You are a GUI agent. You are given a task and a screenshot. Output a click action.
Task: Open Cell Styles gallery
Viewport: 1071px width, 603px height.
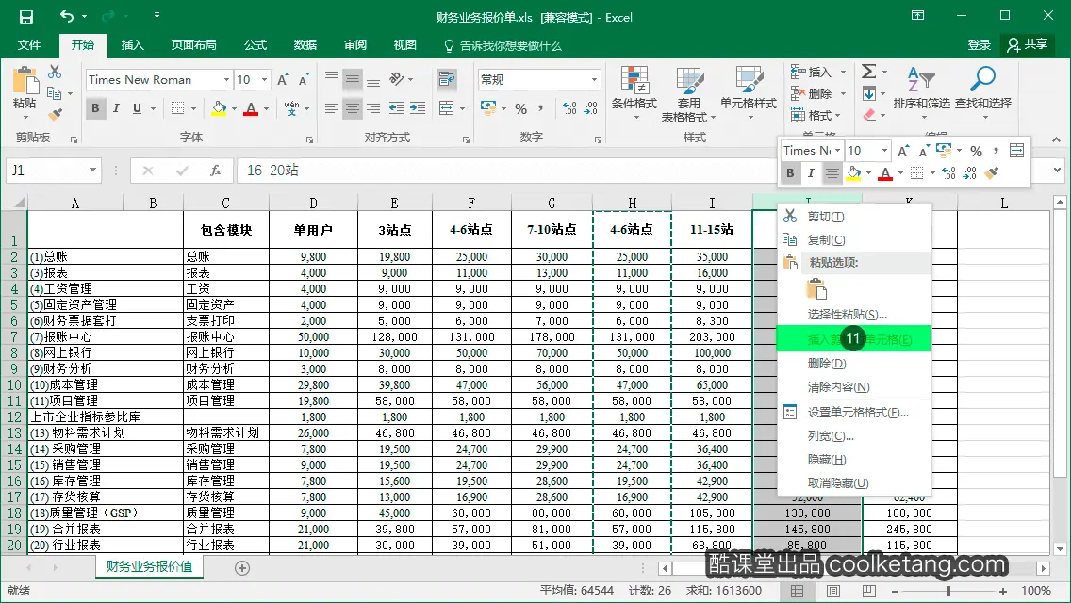[x=749, y=94]
